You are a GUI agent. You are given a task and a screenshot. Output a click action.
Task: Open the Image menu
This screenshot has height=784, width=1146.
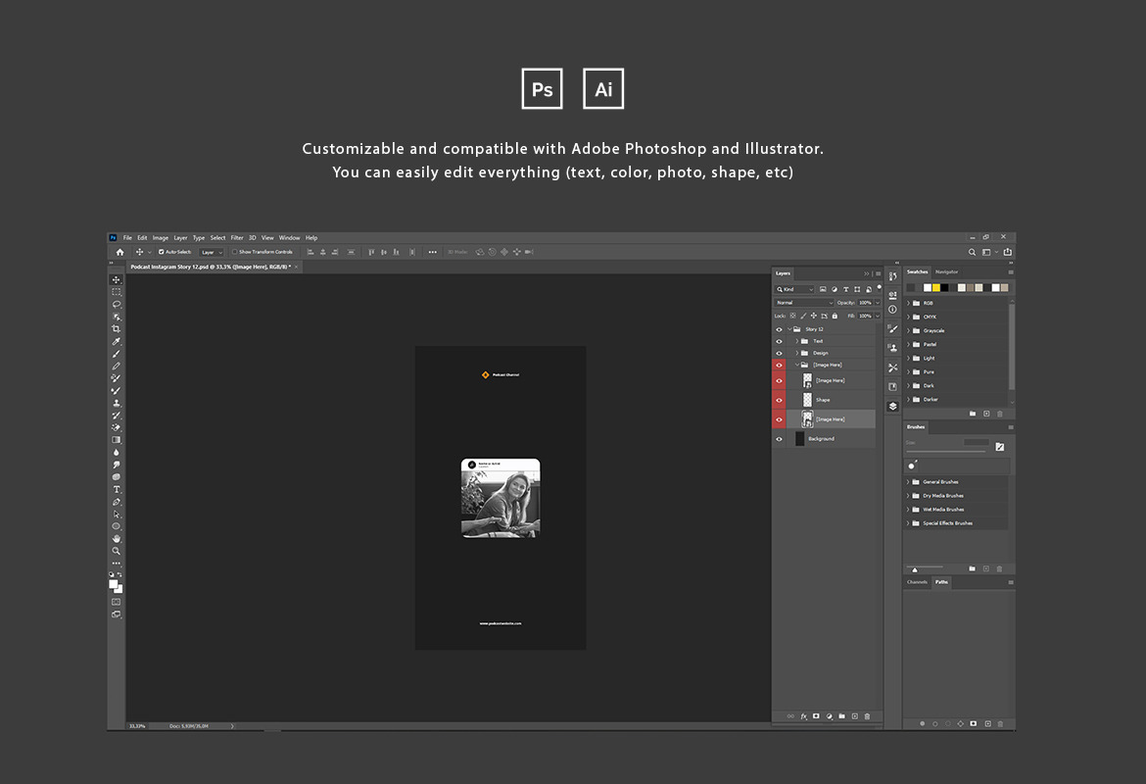(160, 238)
